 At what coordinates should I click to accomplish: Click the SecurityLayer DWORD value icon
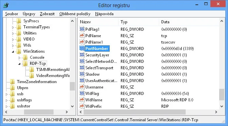(82, 55)
